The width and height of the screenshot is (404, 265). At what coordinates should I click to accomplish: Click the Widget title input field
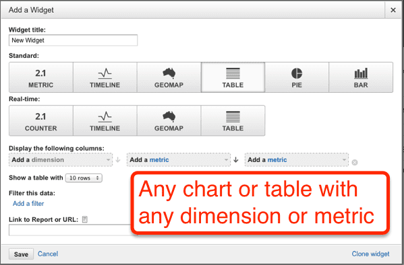click(x=73, y=40)
